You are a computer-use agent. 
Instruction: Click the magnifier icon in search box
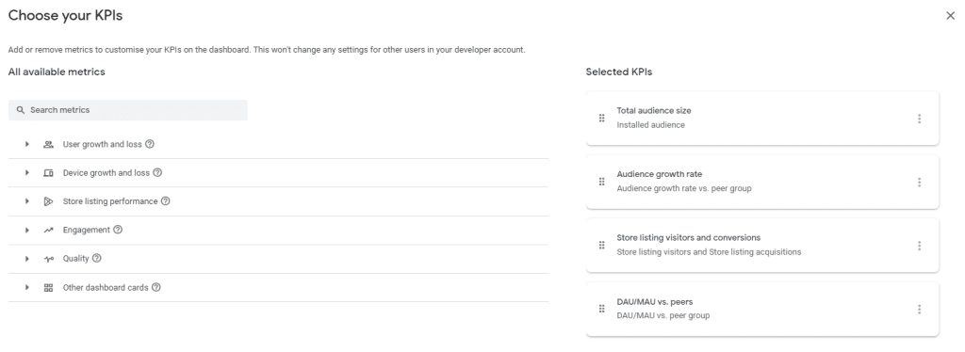point(21,110)
